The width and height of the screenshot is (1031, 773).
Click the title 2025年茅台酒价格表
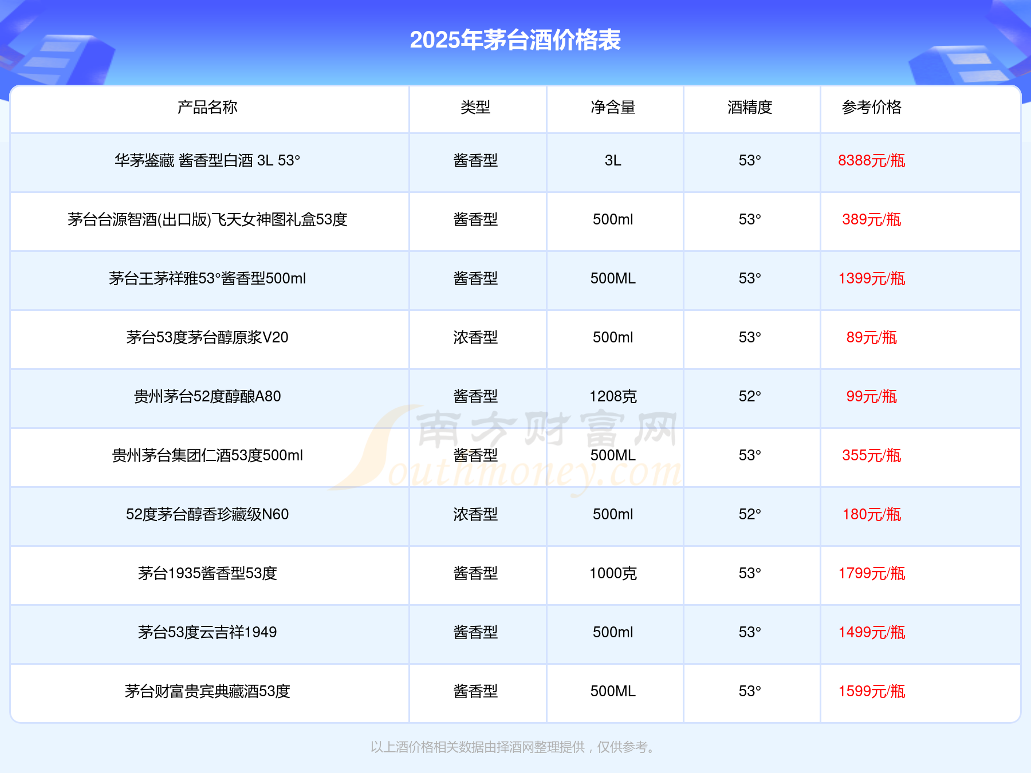coord(515,40)
